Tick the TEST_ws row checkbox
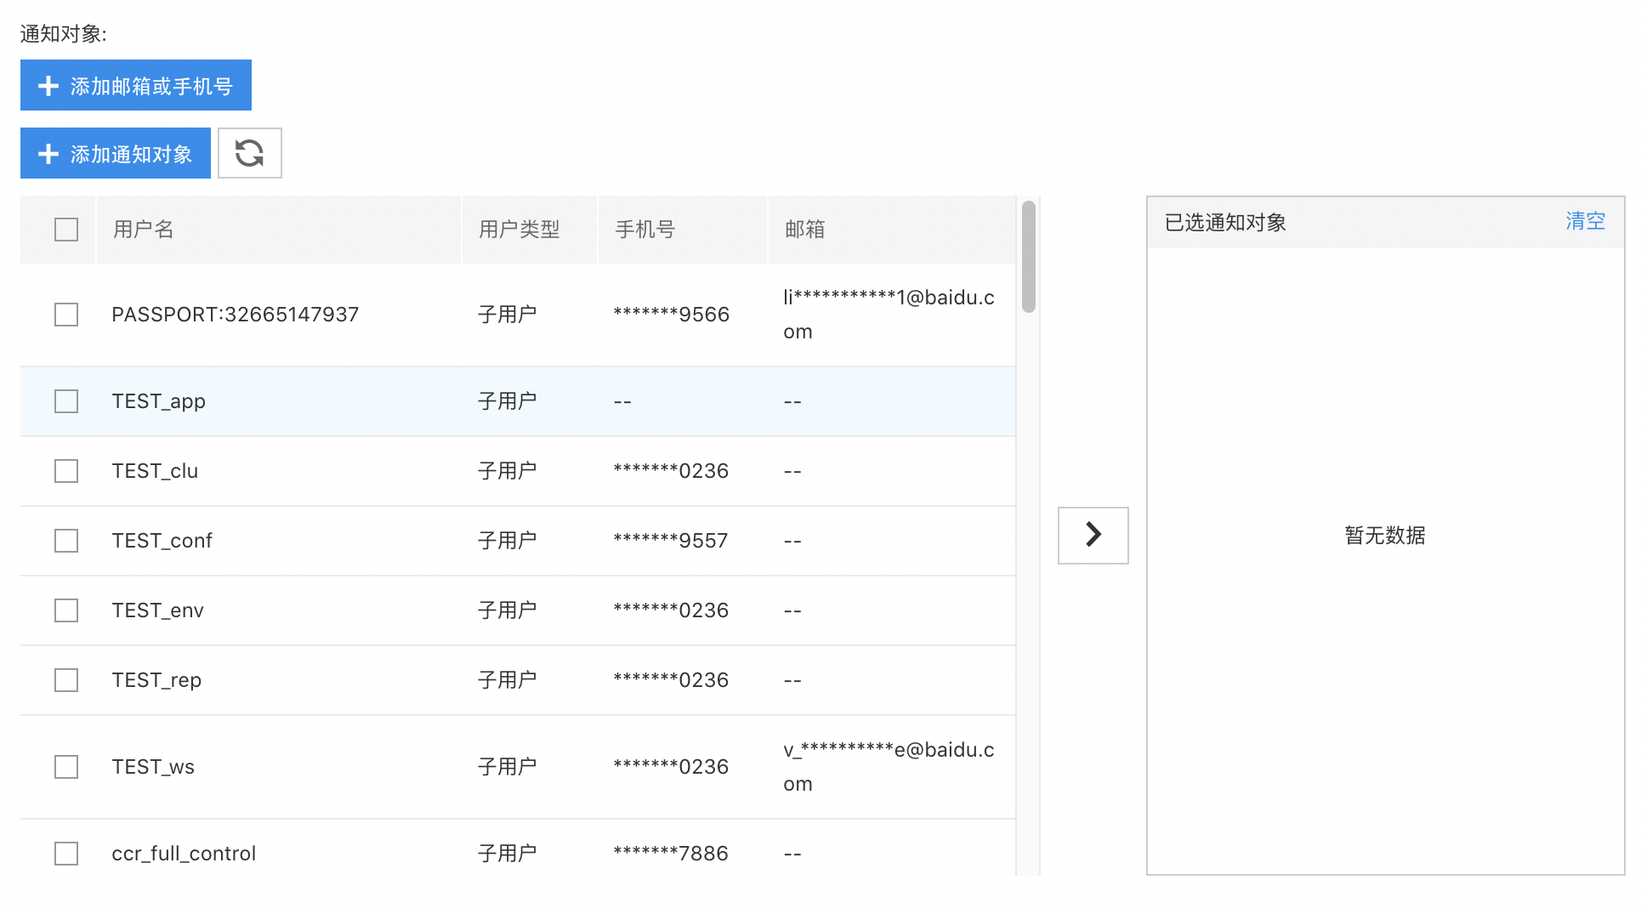 66,767
